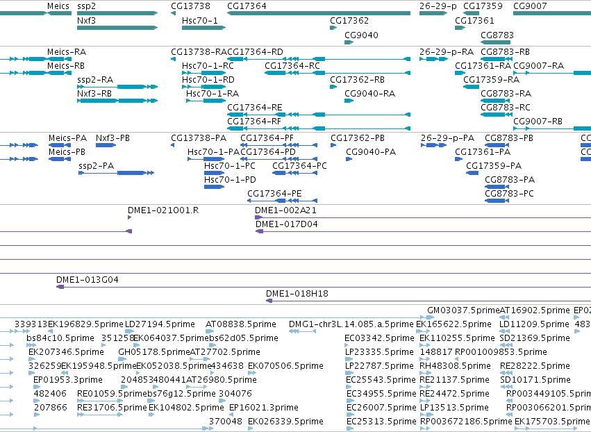This screenshot has width=591, height=432.
Task: Click the DMG1-chr3L.14.085.a.5prime EST label
Action: [351, 324]
